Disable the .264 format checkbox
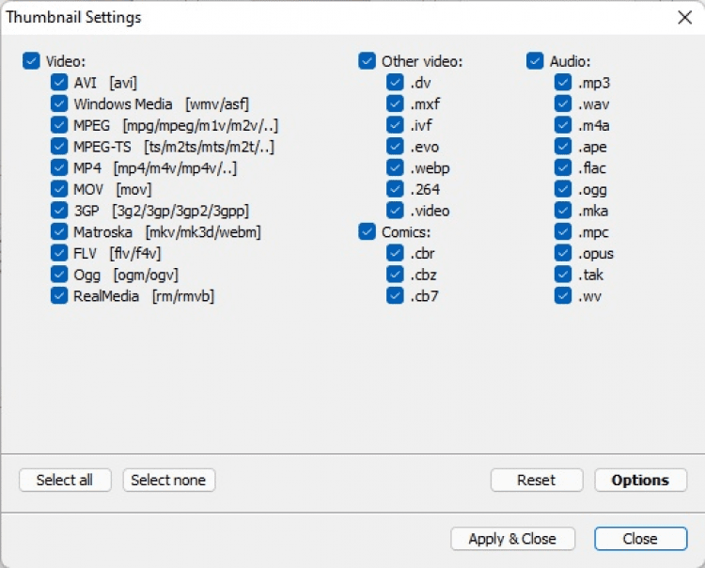Screen dimensions: 705x568 click(x=395, y=190)
